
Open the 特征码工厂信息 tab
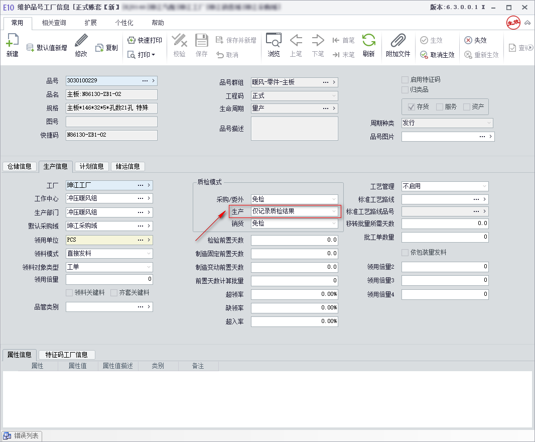click(x=67, y=355)
